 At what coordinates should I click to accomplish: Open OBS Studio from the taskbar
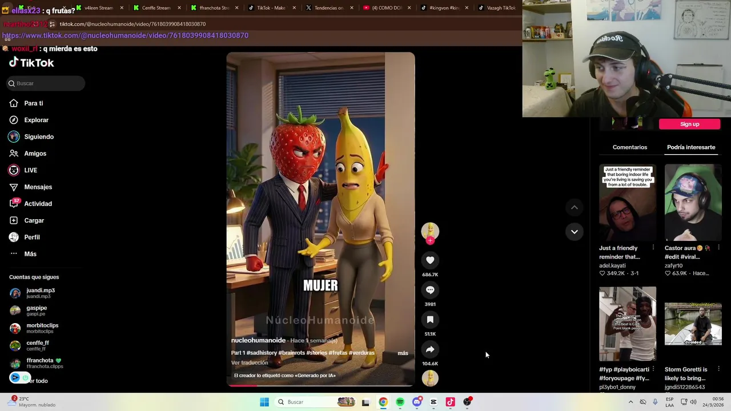pos(467,402)
